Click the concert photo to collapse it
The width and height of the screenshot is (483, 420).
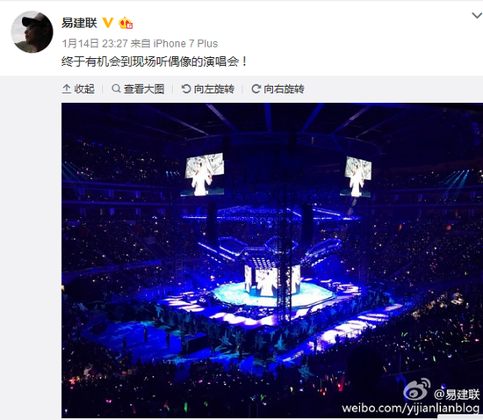[272, 260]
